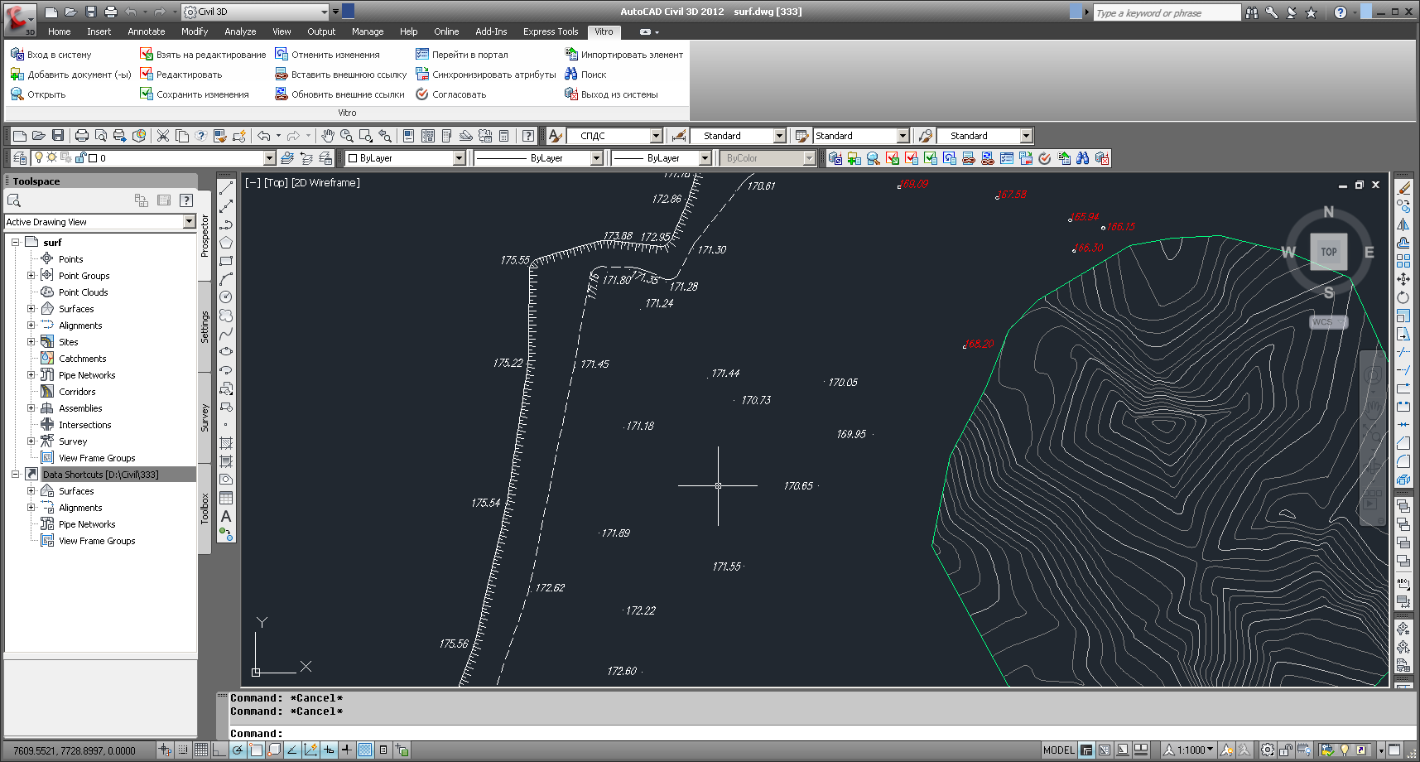Image resolution: width=1420 pixels, height=762 pixels.
Task: Expand the Point Groups tree node
Action: 31,276
